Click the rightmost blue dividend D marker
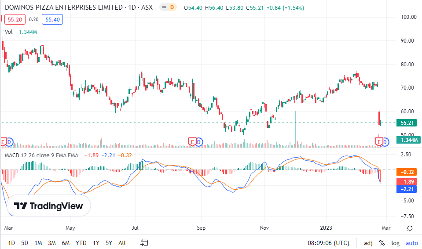 point(386,141)
